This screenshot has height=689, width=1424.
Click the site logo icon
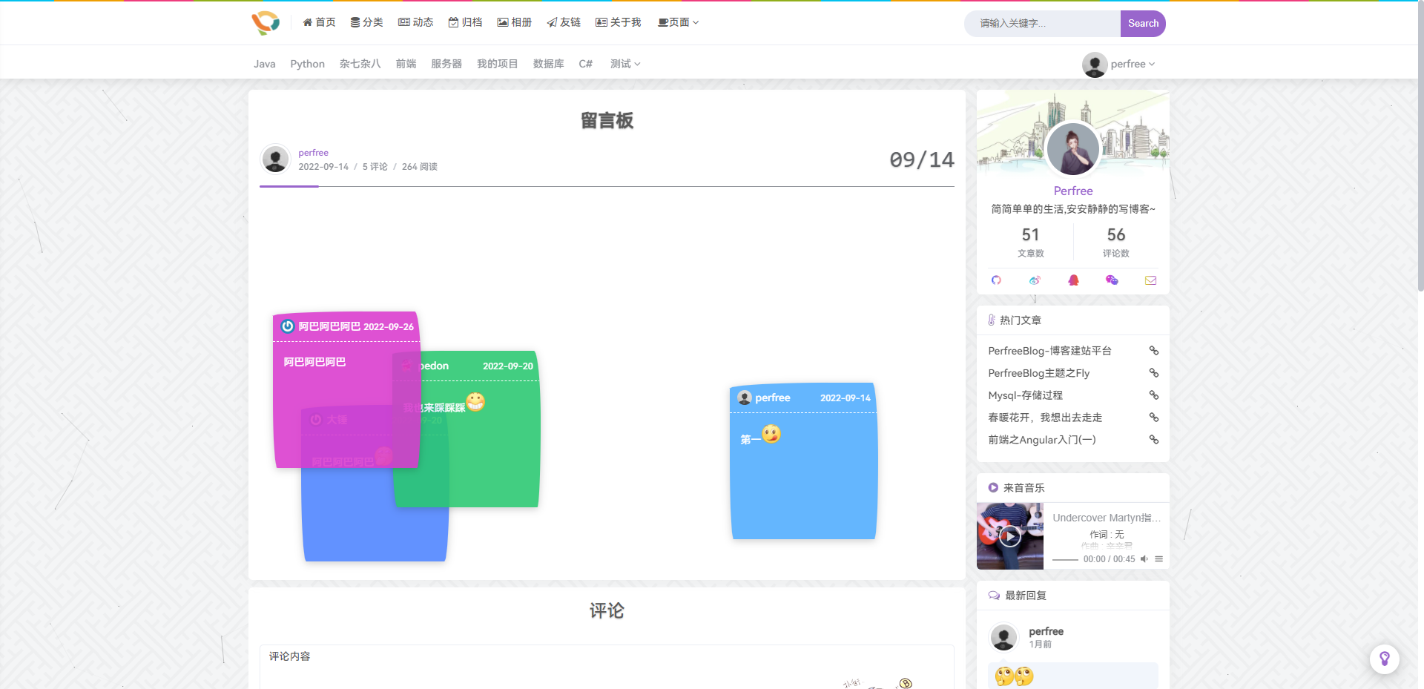(266, 23)
